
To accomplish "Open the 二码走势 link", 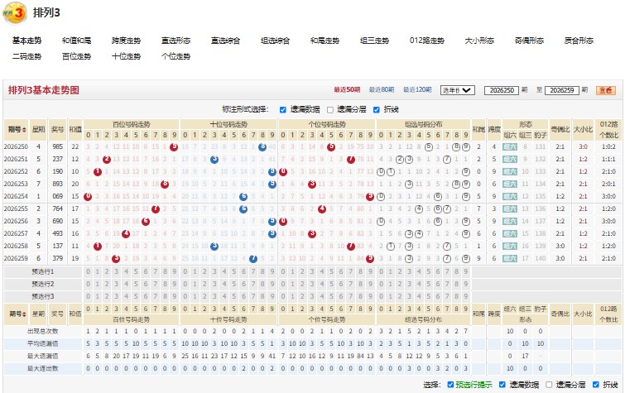I will [26, 56].
